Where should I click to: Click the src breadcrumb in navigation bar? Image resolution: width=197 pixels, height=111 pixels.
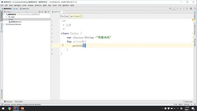[x=16, y=9]
